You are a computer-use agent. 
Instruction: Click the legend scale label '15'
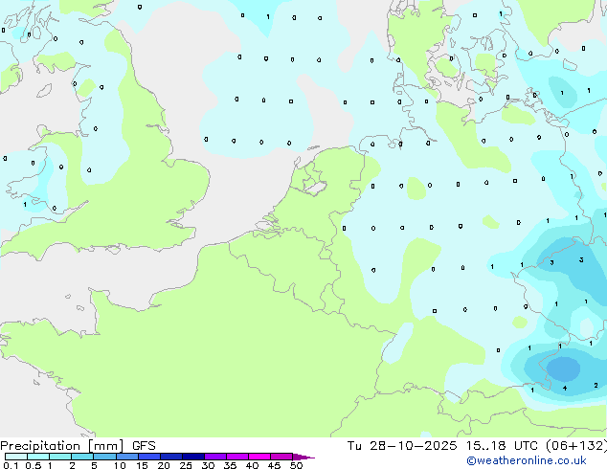[142, 465]
